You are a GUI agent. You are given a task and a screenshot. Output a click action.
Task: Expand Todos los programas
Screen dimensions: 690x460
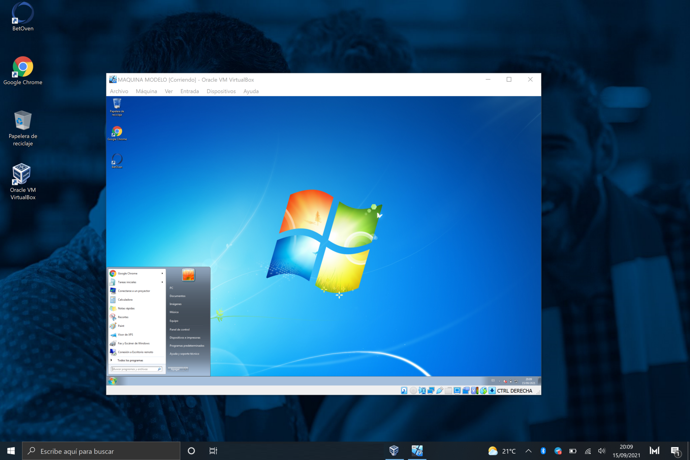point(136,360)
